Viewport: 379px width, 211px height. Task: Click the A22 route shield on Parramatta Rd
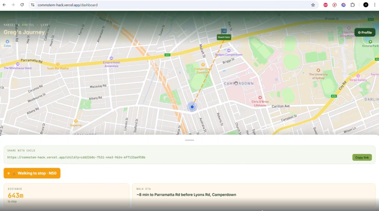(167, 55)
